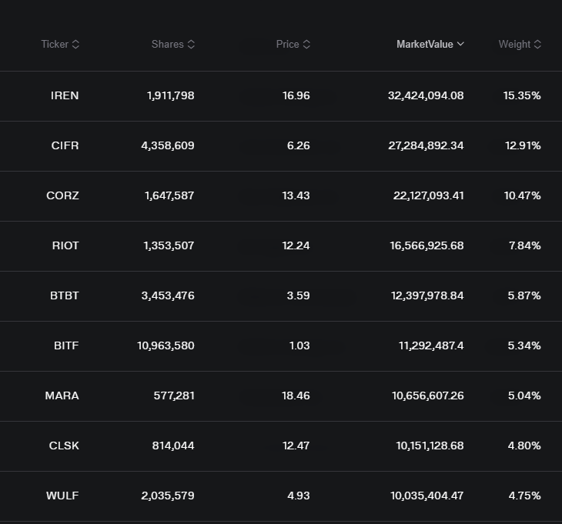Click shares value 1,647,587
The image size is (562, 524).
169,195
